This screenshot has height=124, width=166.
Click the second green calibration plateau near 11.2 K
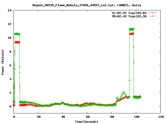coord(132,29)
